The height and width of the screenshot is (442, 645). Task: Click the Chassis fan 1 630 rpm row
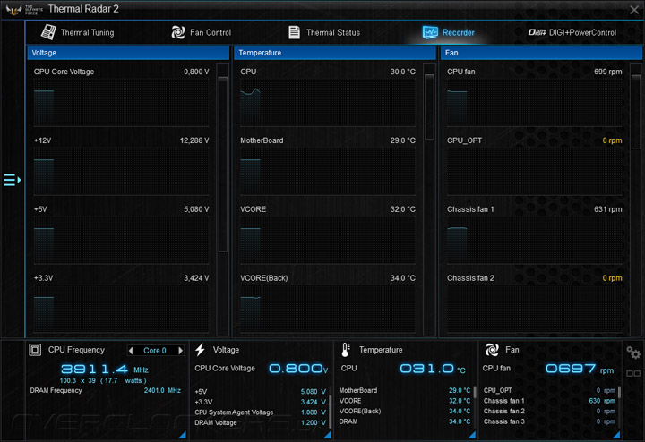coord(549,401)
